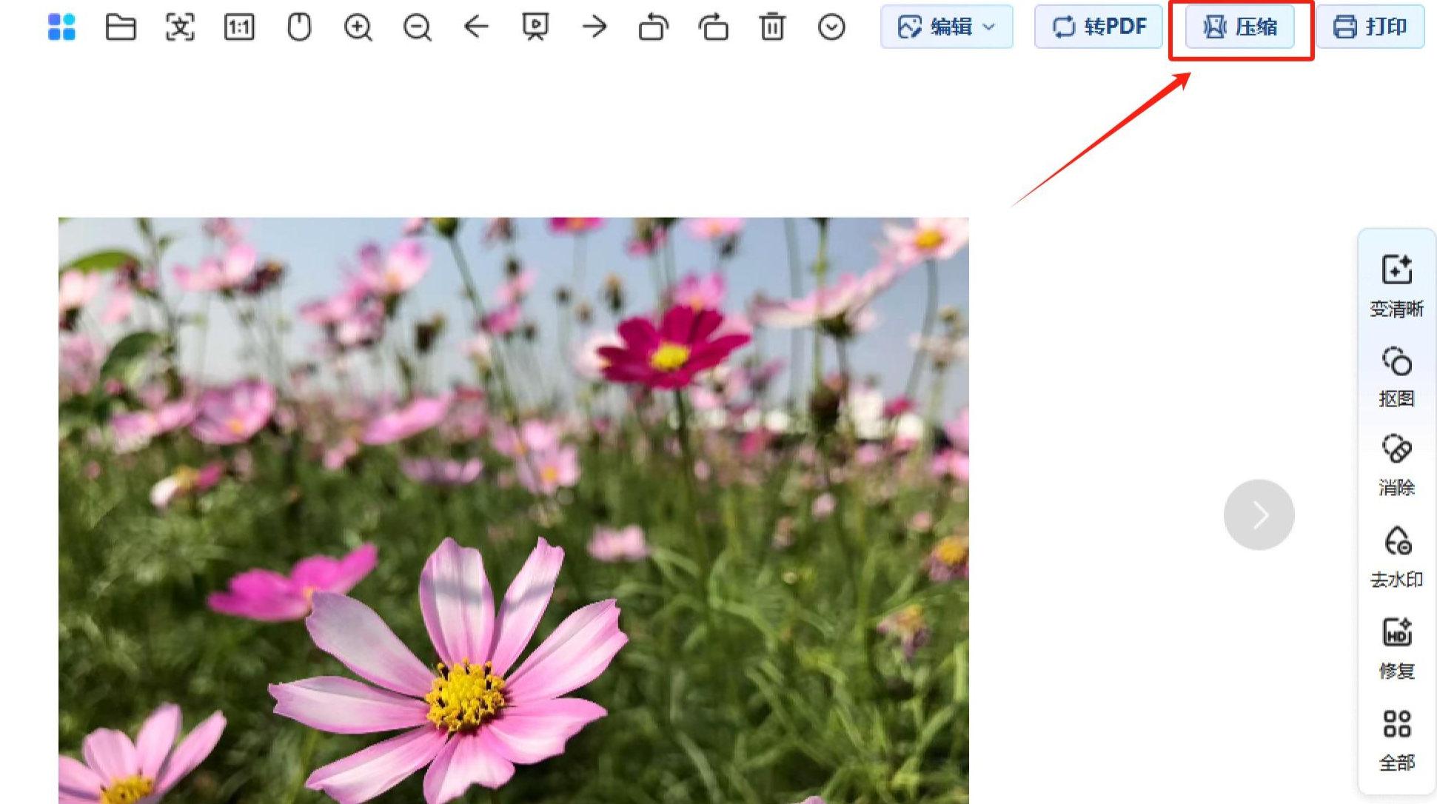Click the 打印 print button
1437x804 pixels.
coord(1370,27)
